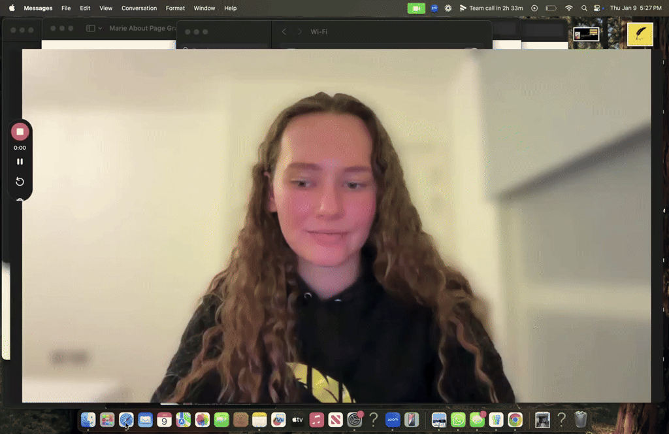The image size is (669, 434).
Task: Expand the sidebar view options chevron
Action: (x=100, y=28)
